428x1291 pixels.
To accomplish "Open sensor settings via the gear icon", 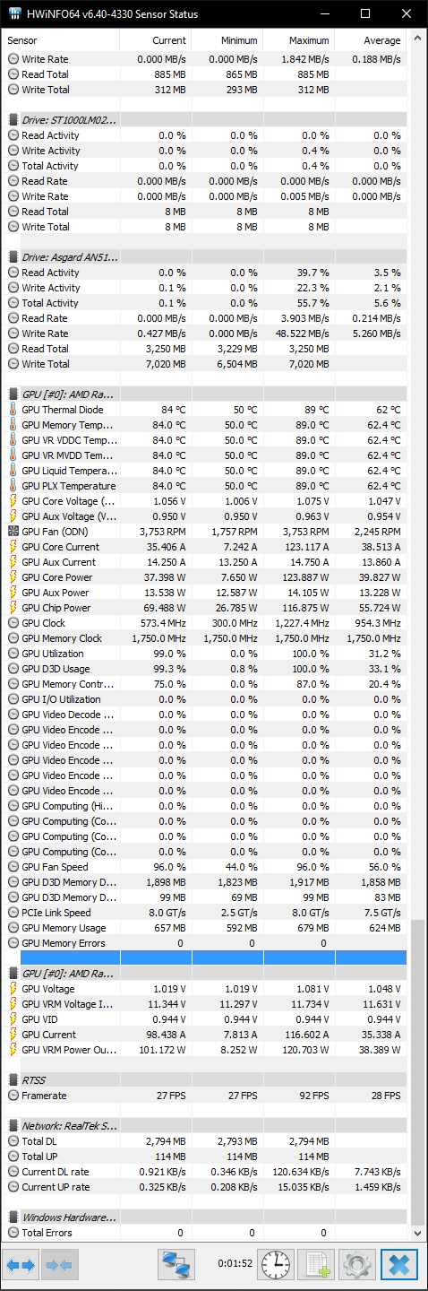I will (357, 1265).
